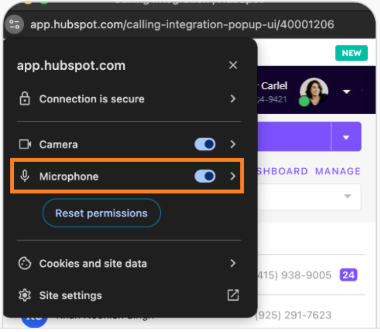Click the site information tune icon

click(14, 24)
